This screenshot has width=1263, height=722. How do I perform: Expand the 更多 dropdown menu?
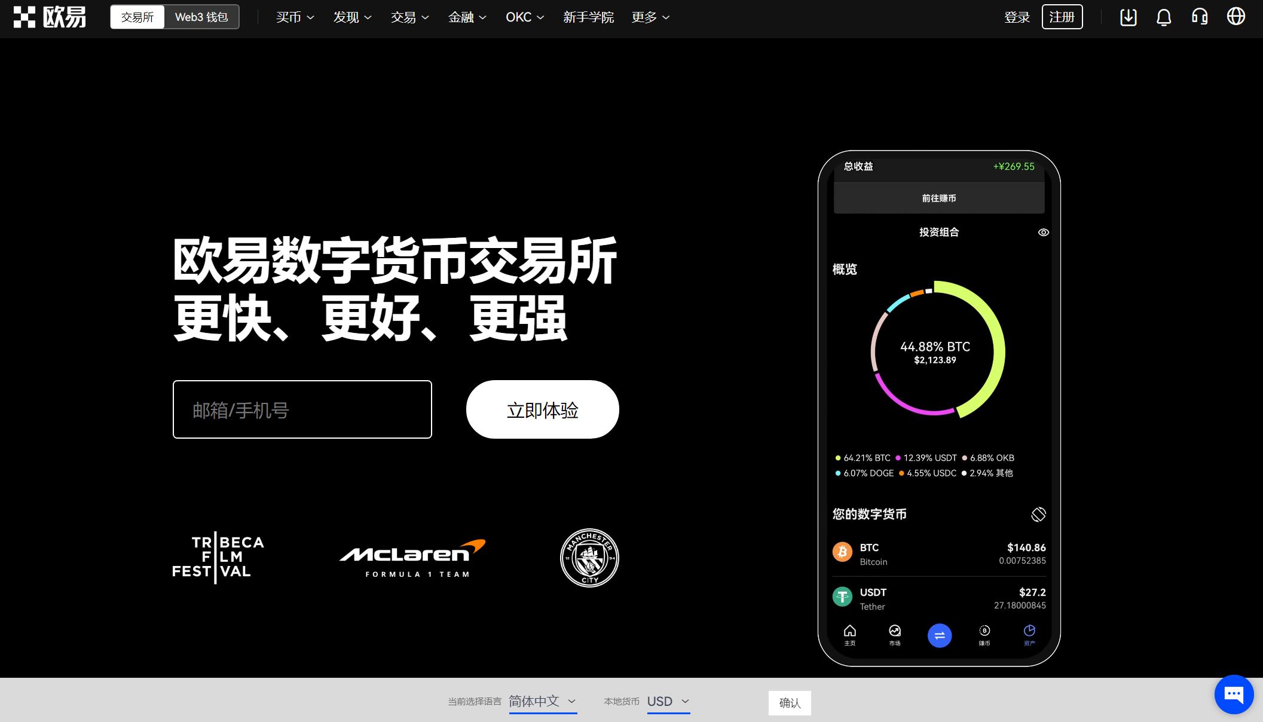(650, 17)
